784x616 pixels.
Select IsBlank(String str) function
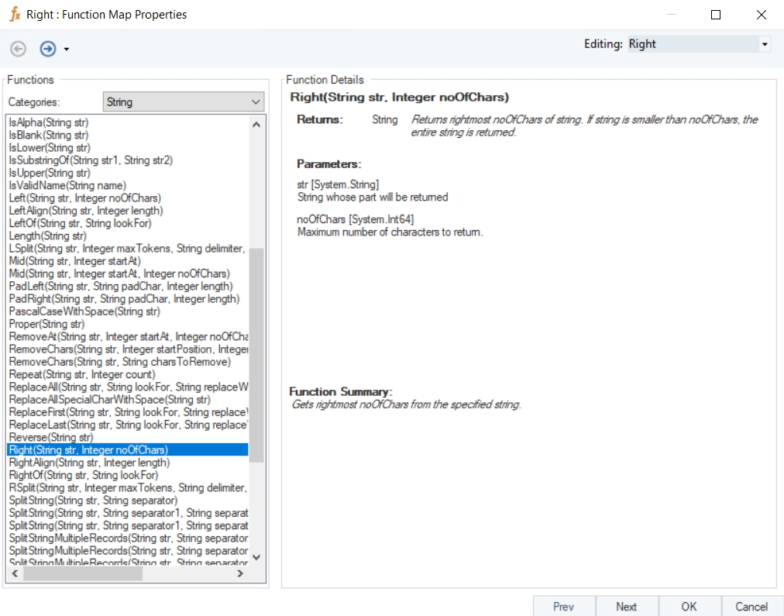coord(128,135)
